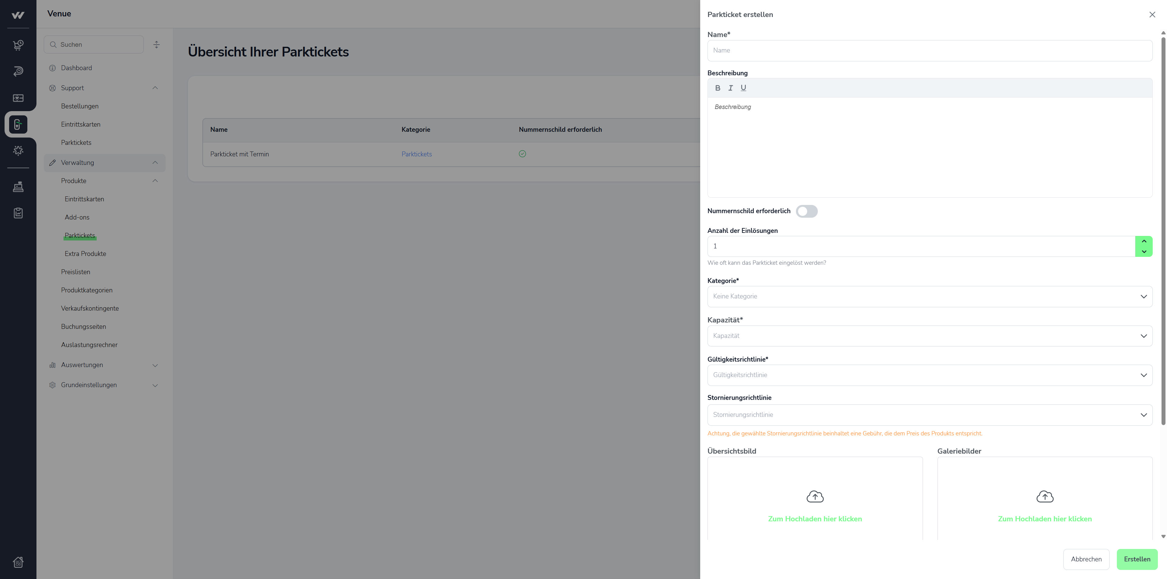Click the Abbrechen button
Image resolution: width=1167 pixels, height=579 pixels.
1086,559
